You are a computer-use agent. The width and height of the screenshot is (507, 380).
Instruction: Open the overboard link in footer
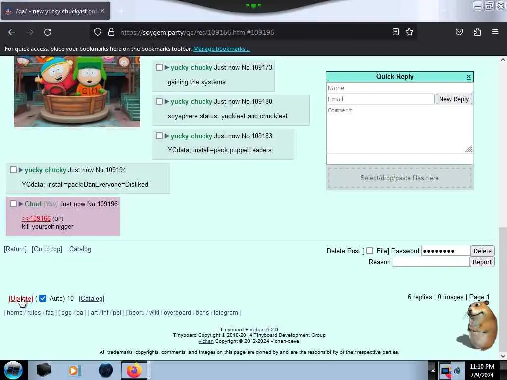pos(177,313)
